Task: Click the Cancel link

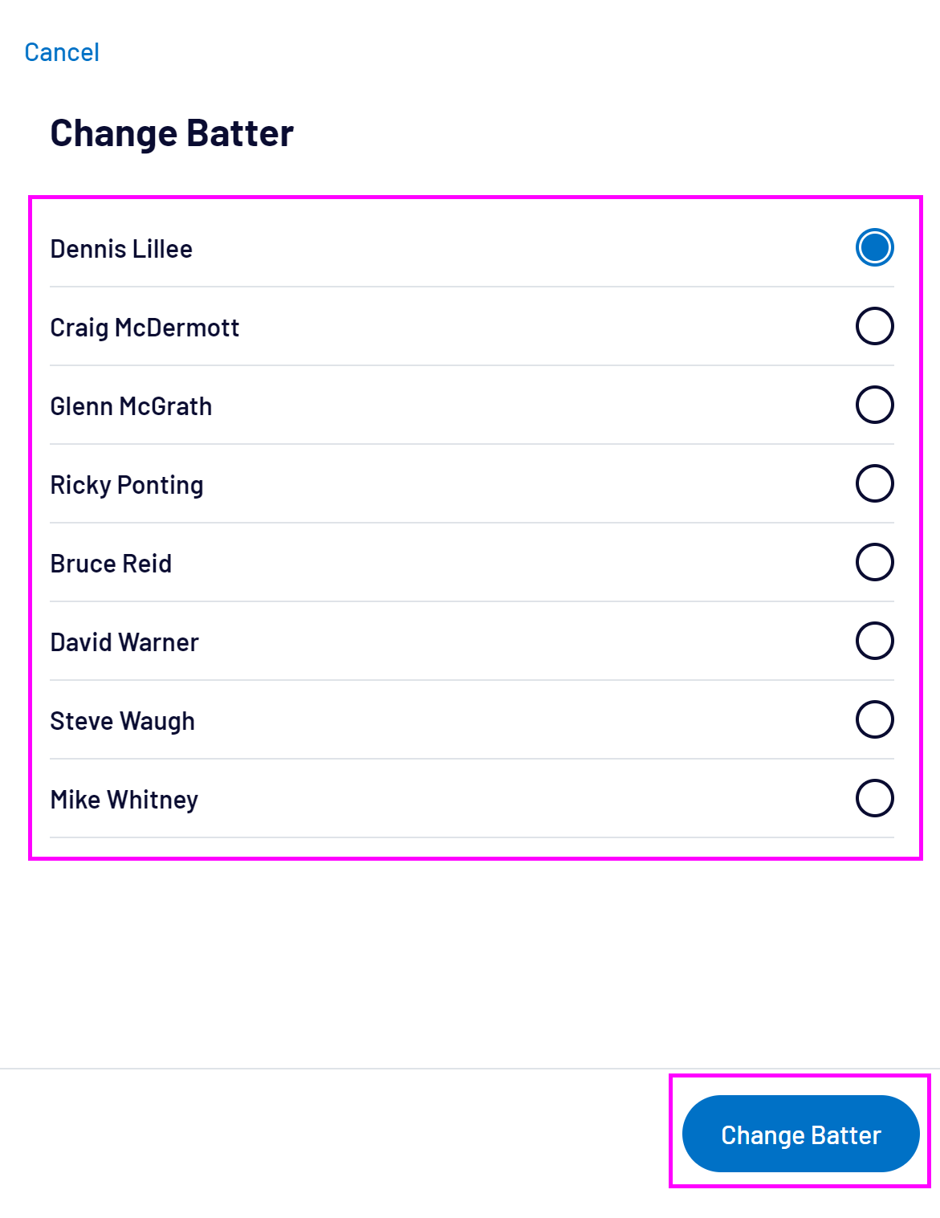Action: coord(62,52)
